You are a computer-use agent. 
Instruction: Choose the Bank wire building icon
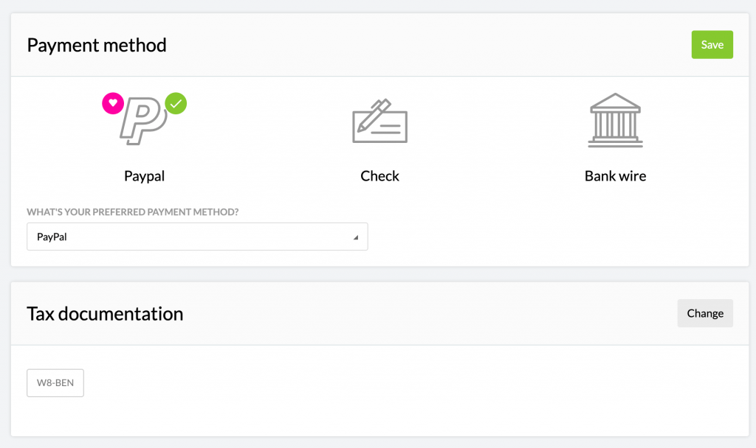tap(615, 120)
